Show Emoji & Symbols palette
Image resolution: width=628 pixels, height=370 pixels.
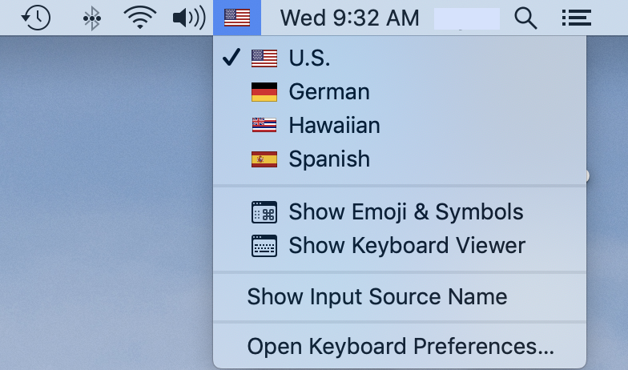405,212
